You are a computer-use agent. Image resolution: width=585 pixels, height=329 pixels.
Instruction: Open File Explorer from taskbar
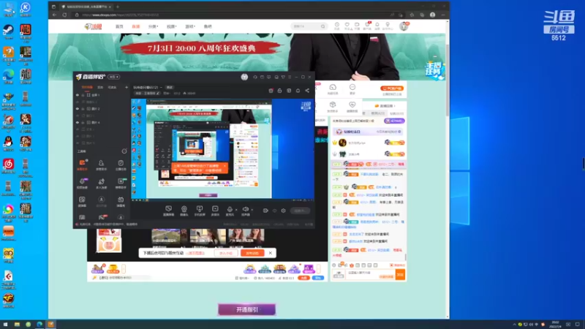(x=17, y=325)
